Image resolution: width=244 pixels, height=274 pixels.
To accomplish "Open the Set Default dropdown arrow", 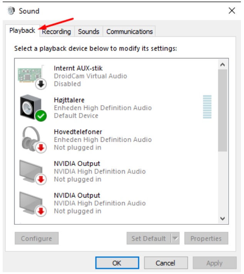I will click(x=175, y=238).
